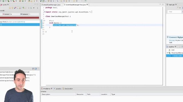
Task: Click JUnit Previous Failed Test arrow
Action: tap(13, 8)
